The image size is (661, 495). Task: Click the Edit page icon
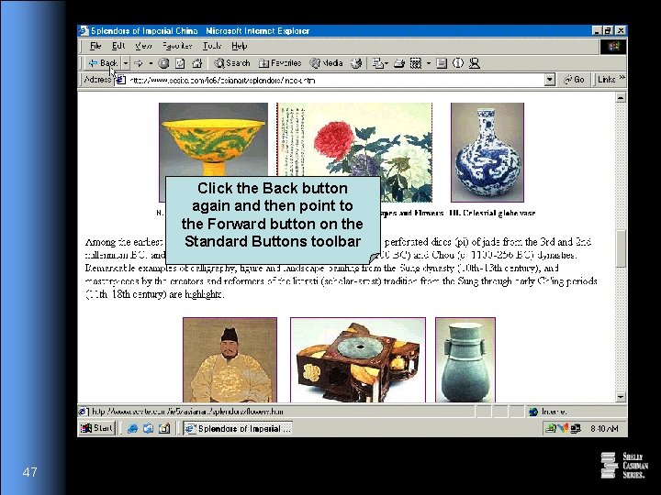416,63
